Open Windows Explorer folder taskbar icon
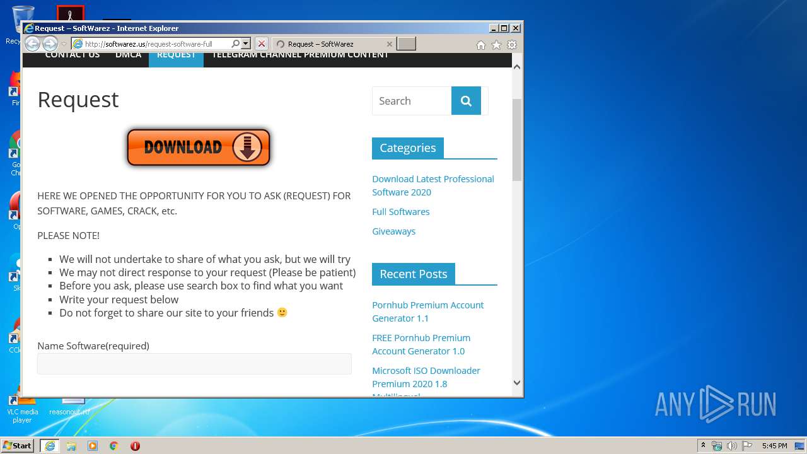807x454 pixels. coord(71,446)
